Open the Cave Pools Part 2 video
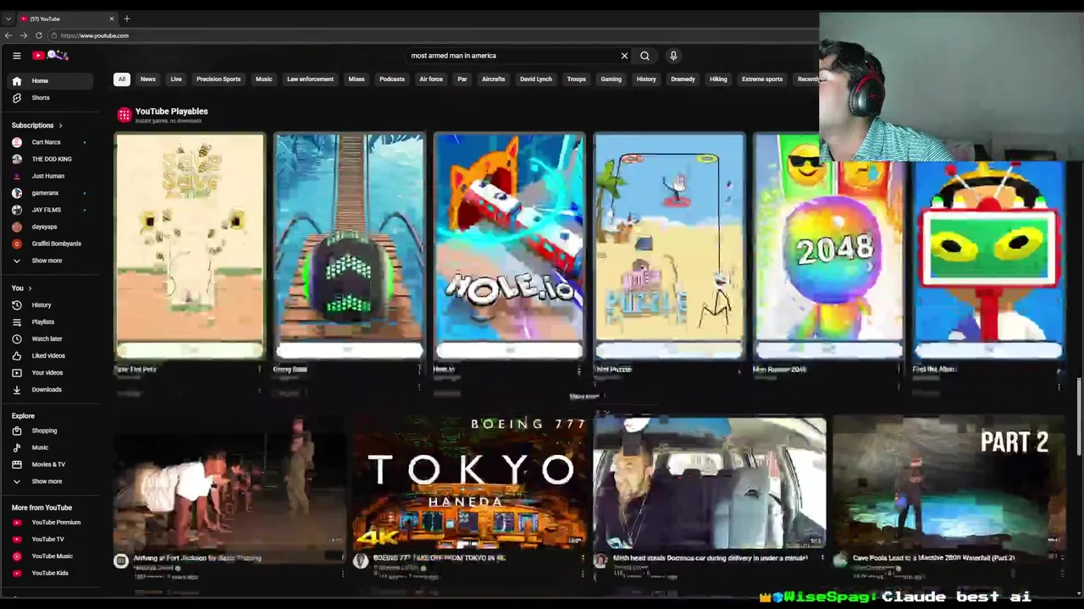The height and width of the screenshot is (609, 1084). click(949, 484)
